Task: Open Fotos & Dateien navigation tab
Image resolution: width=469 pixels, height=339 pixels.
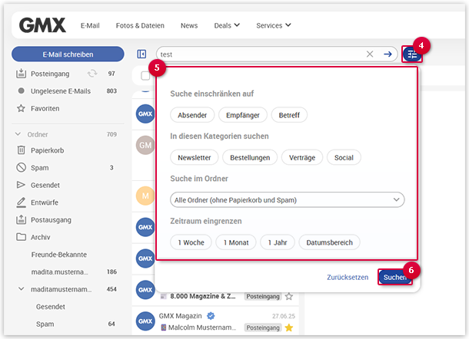Action: [140, 25]
